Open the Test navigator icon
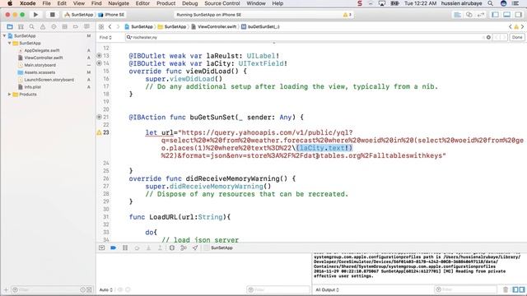 click(x=54, y=26)
